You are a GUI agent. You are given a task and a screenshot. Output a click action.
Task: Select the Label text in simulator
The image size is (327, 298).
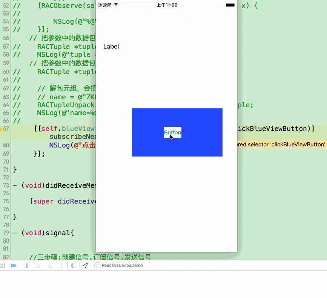click(x=111, y=46)
